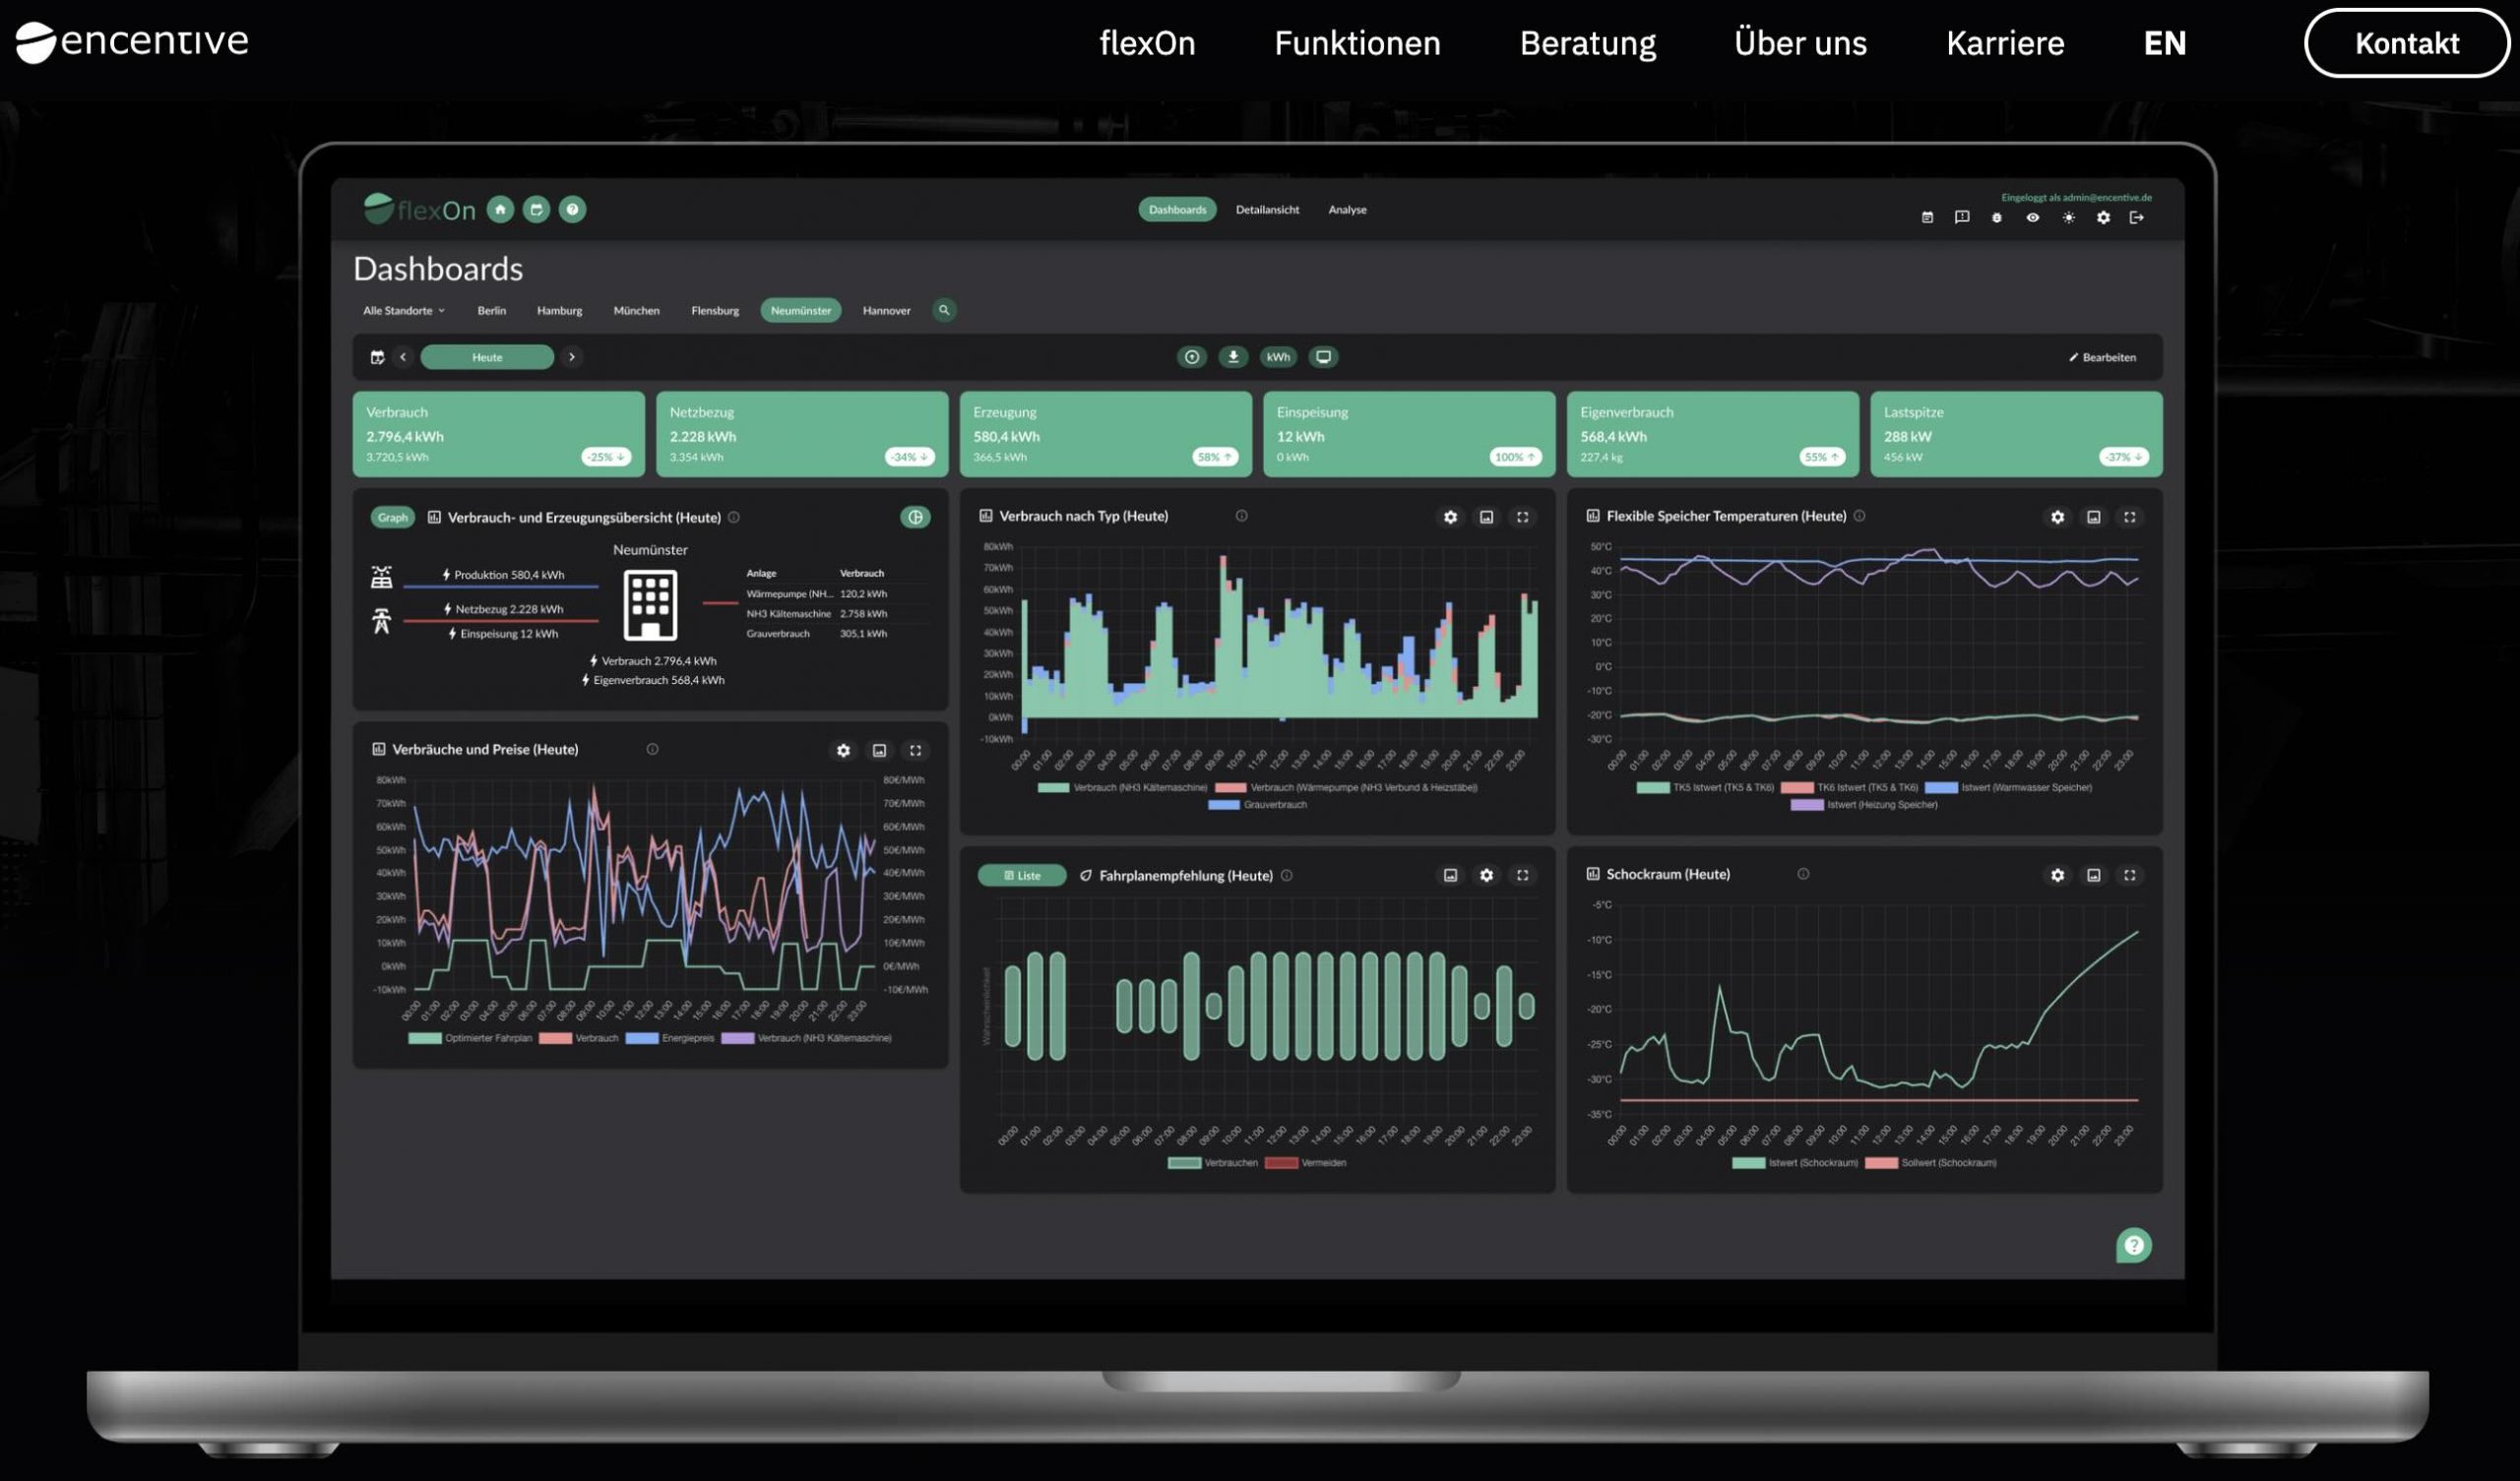
Task: Save Verbräuche und Preise chart as image
Action: 879,750
